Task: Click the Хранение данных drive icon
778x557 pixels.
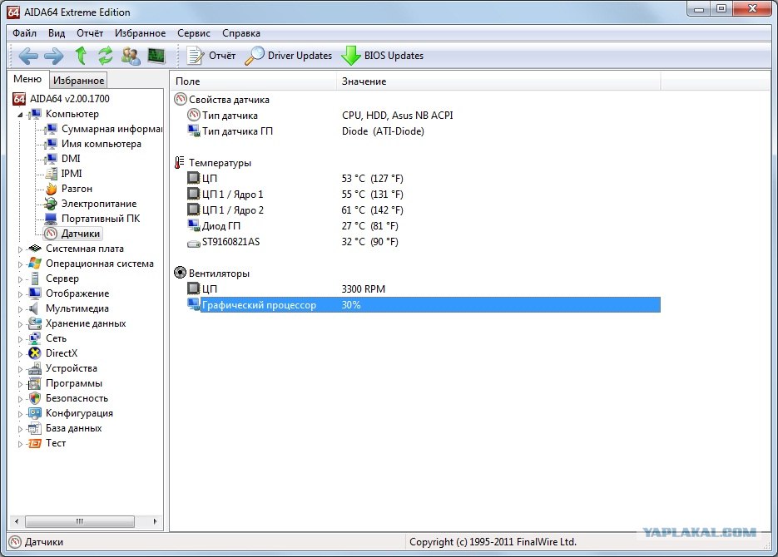Action: click(x=35, y=323)
